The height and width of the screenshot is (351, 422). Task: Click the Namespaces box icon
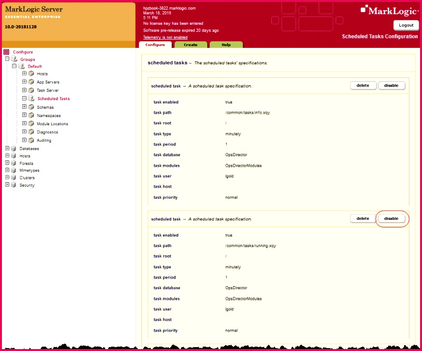coord(31,115)
